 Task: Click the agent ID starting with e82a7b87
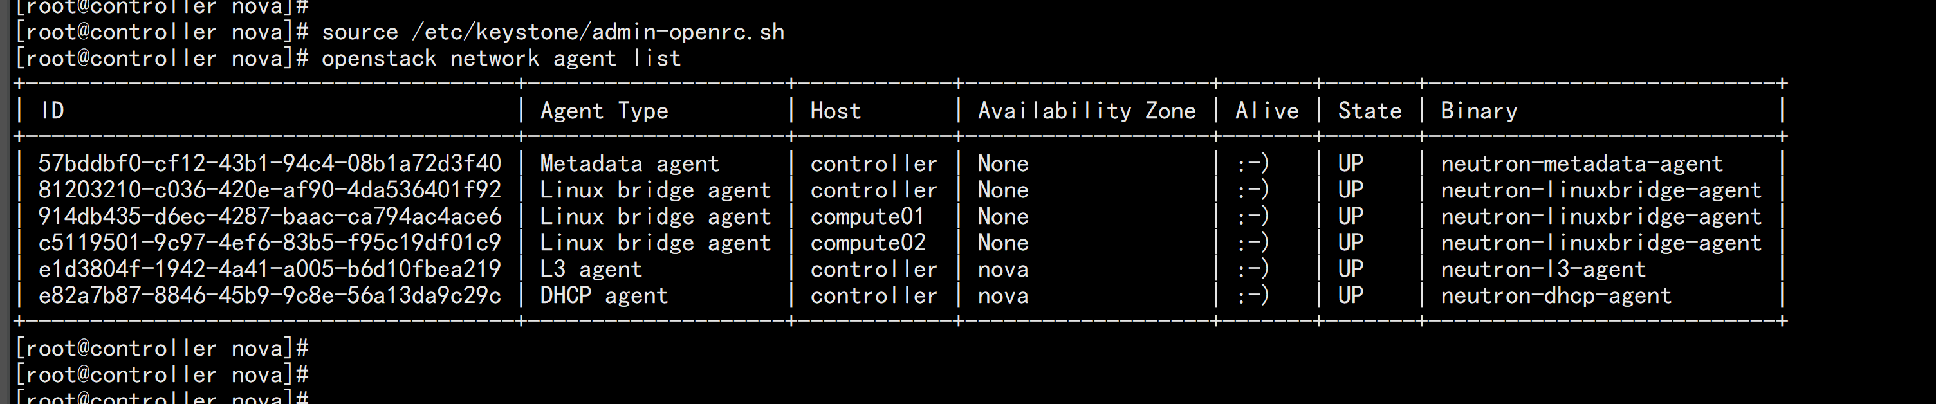[270, 295]
